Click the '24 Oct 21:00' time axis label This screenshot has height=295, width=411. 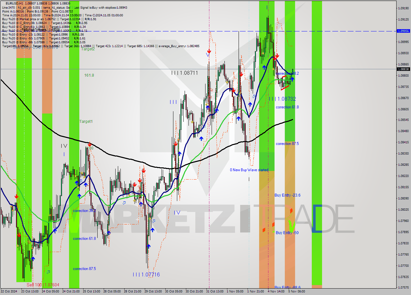[71, 291]
